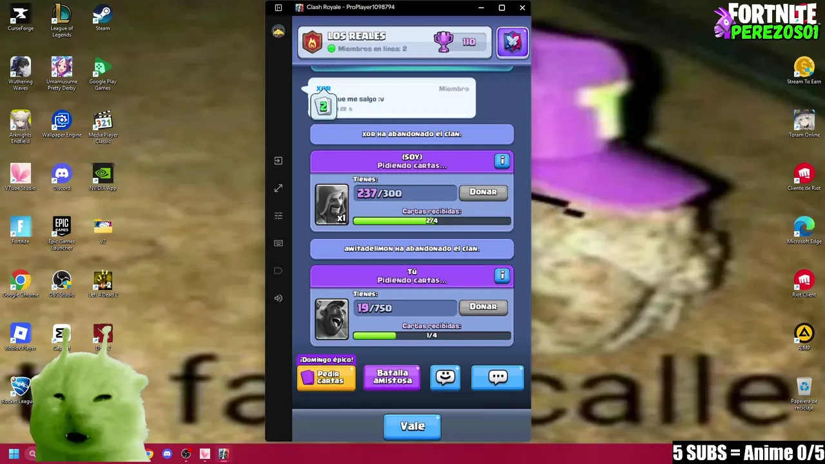The height and width of the screenshot is (464, 825).
Task: Tap the 1/4 cards received progress bar
Action: coord(432,336)
